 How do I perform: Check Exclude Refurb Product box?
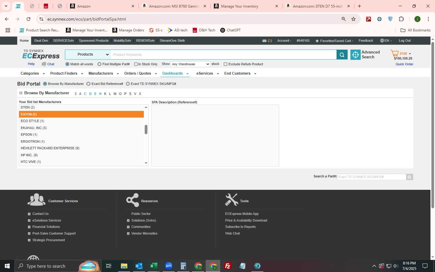click(x=225, y=64)
